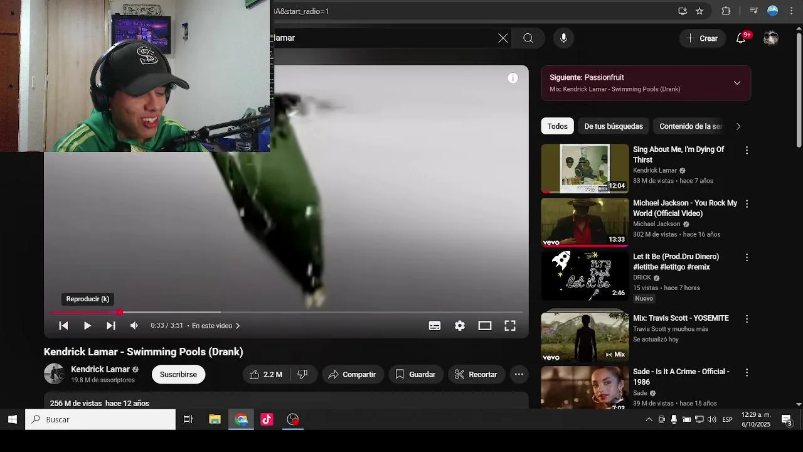
Task: Select the Todos filter chip
Action: point(557,126)
